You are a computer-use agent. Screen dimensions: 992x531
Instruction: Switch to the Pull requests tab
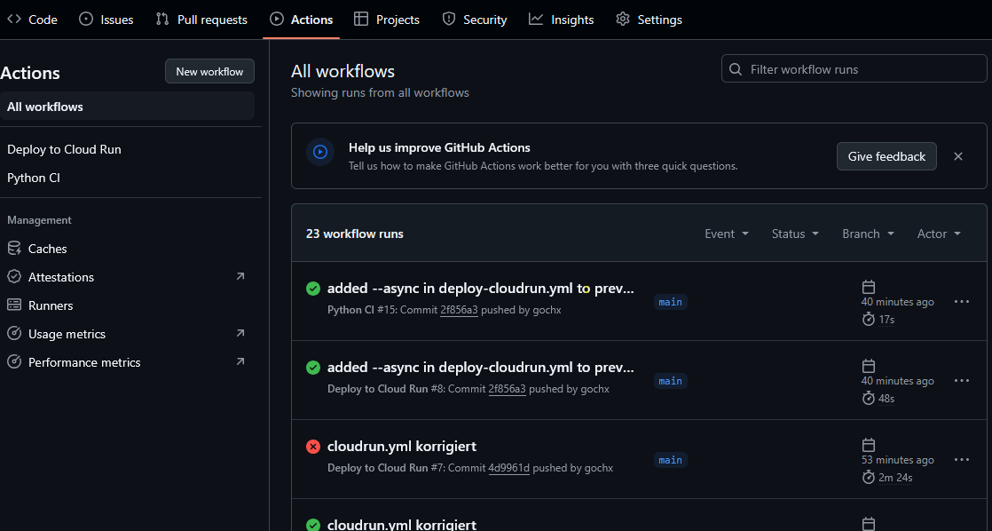click(201, 20)
